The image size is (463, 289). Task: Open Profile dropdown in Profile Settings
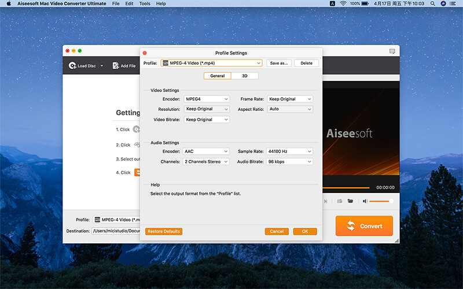pyautogui.click(x=211, y=63)
